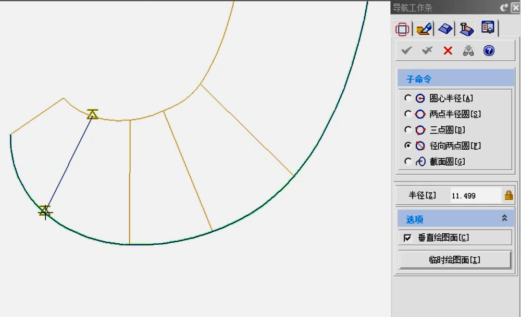Click the upper triangle snap point marker
This screenshot has height=317, width=521.
click(x=93, y=114)
